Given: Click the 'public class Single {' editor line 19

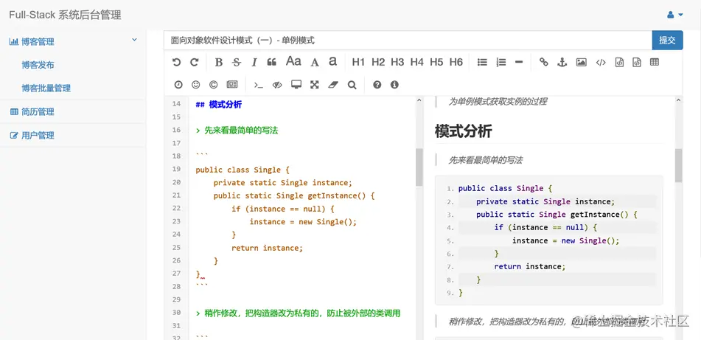Looking at the screenshot, I should [243, 170].
